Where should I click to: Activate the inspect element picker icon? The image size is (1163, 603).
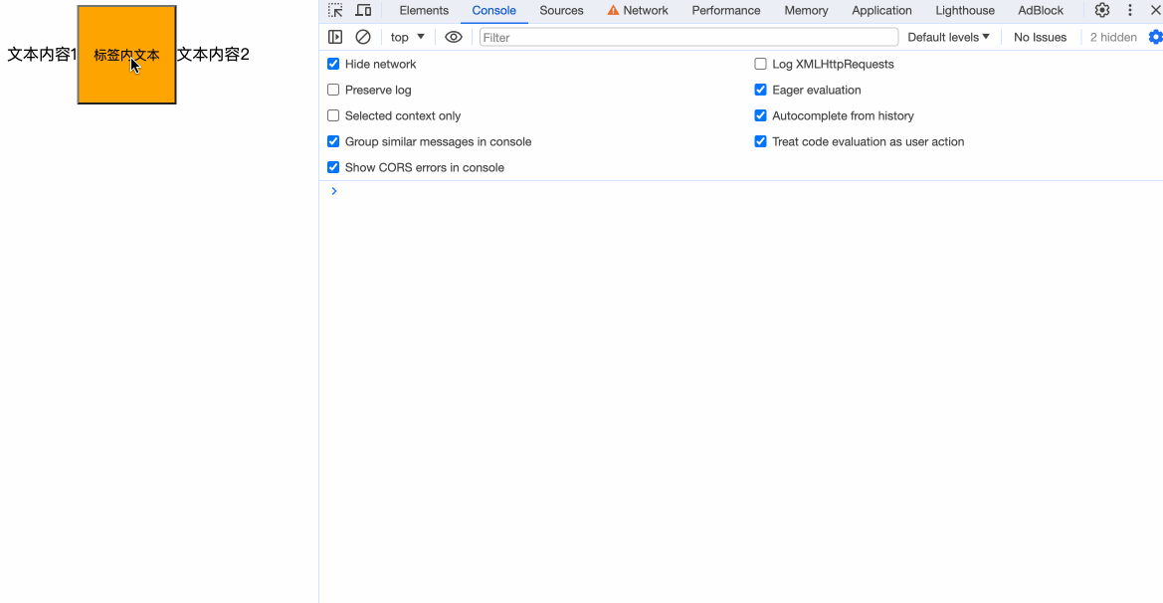click(x=335, y=11)
